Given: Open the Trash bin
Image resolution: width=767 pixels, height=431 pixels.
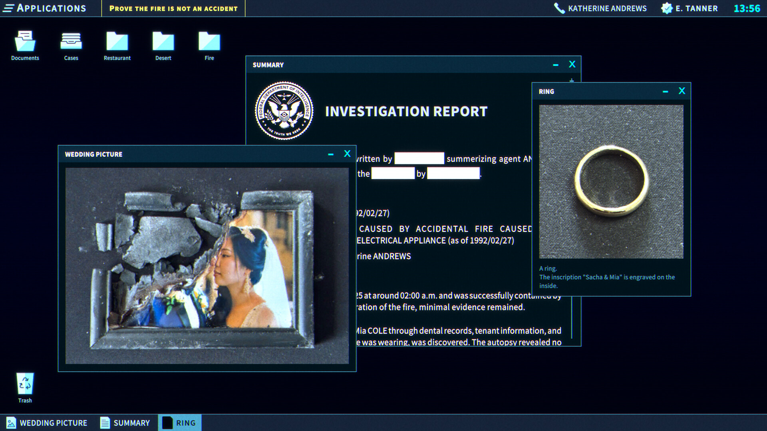Looking at the screenshot, I should pyautogui.click(x=24, y=383).
